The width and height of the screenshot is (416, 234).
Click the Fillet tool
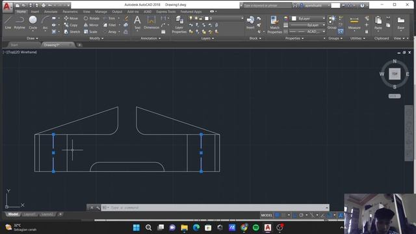click(110, 25)
